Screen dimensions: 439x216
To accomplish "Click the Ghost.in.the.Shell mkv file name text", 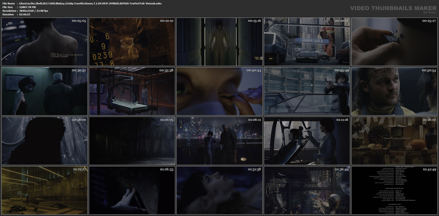I will coord(91,3).
